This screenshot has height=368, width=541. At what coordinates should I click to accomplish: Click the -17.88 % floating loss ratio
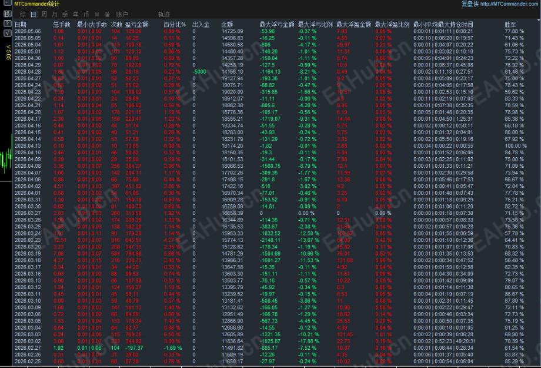pos(309,341)
